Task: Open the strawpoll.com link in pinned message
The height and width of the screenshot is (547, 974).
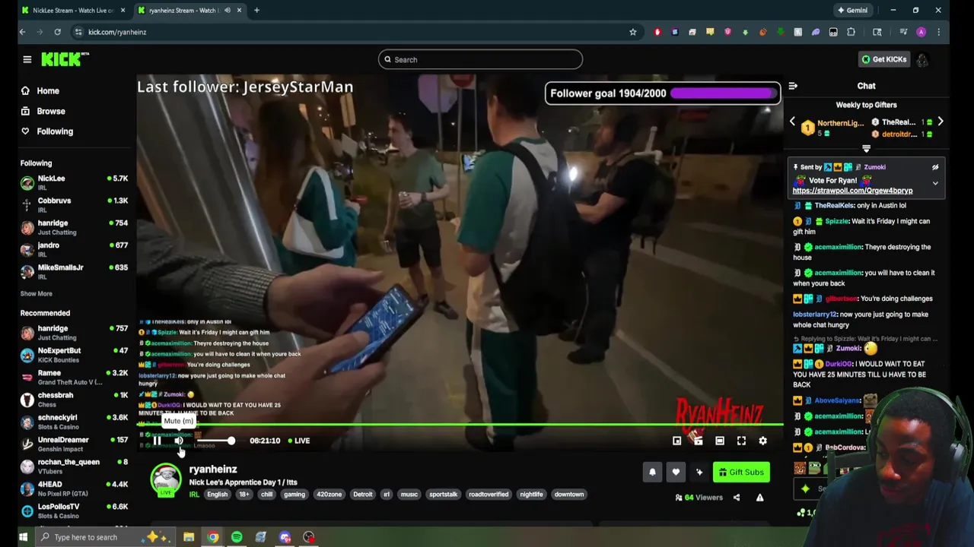Action: [x=852, y=191]
